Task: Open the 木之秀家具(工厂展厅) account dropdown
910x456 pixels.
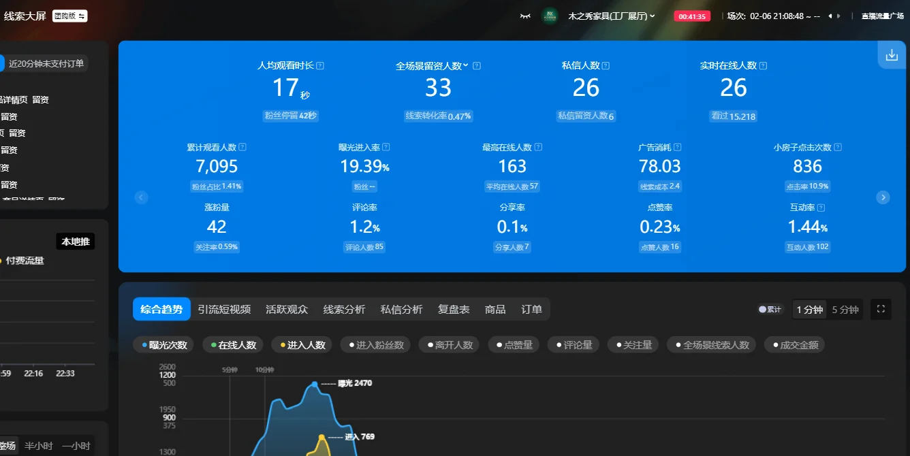Action: coord(612,16)
